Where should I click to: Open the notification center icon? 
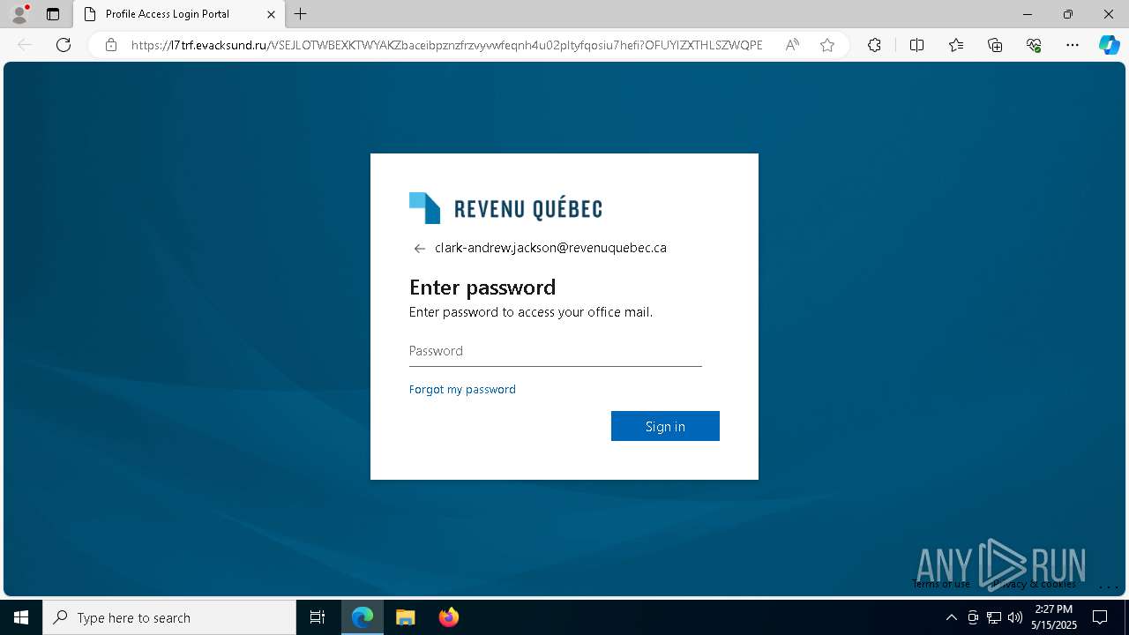click(1100, 617)
